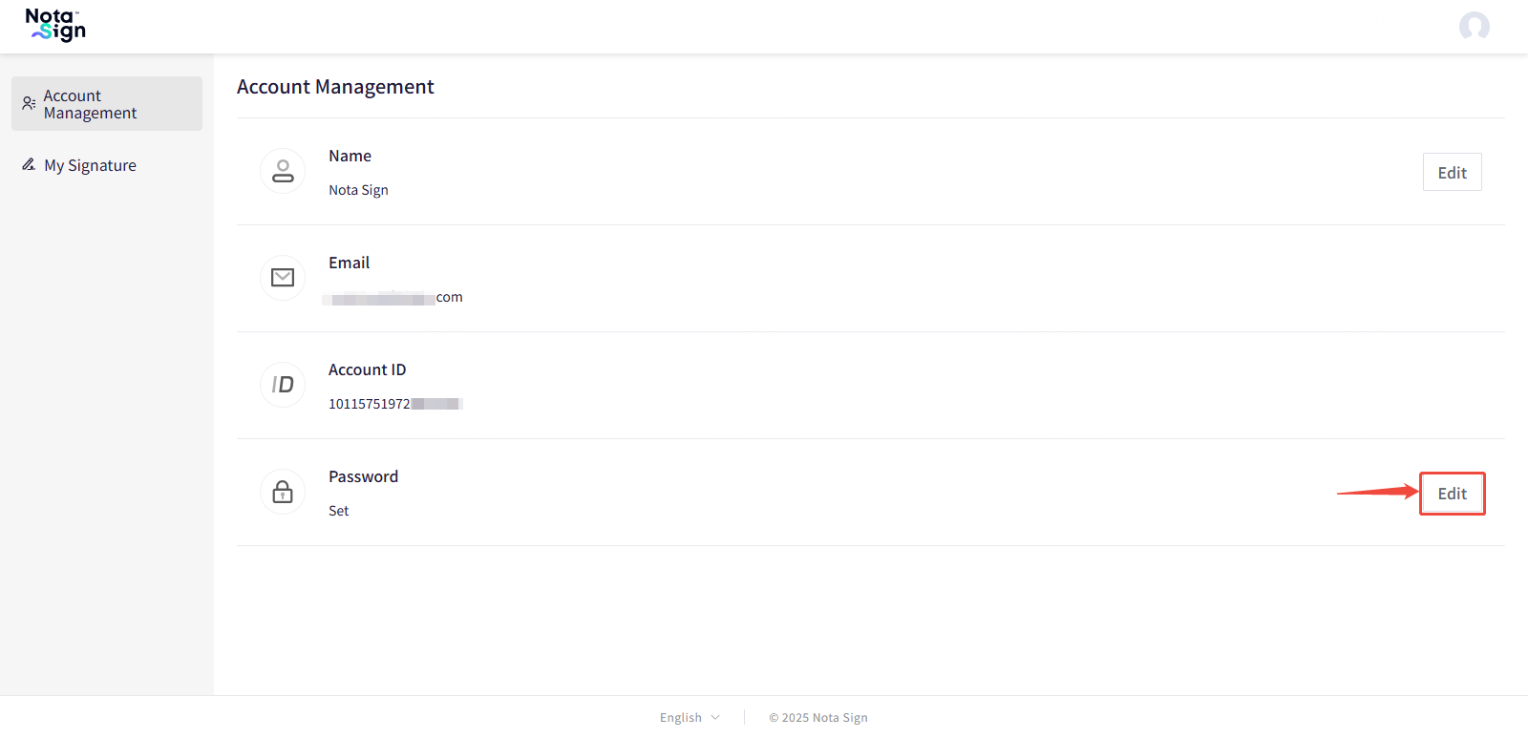Screen dimensions: 1528x738
Task: Edit the account Name
Action: pyautogui.click(x=1452, y=173)
